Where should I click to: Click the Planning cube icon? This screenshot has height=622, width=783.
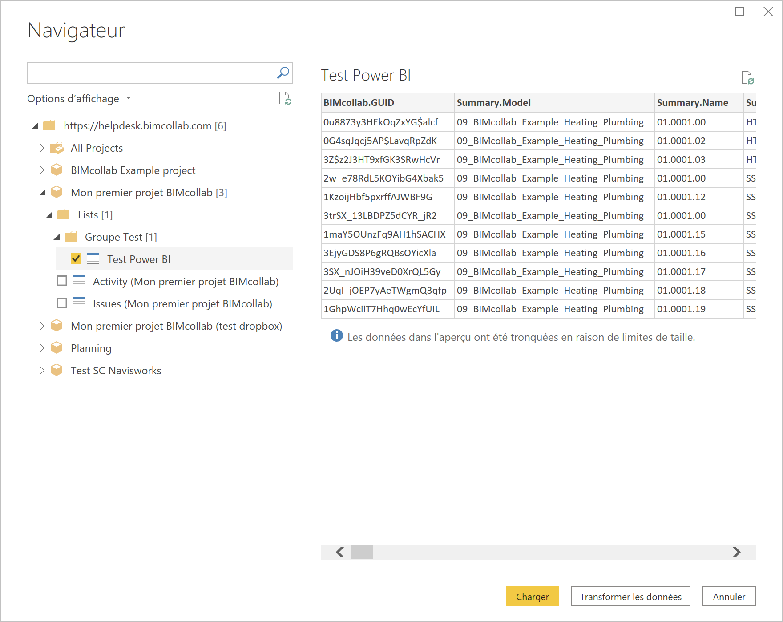57,348
